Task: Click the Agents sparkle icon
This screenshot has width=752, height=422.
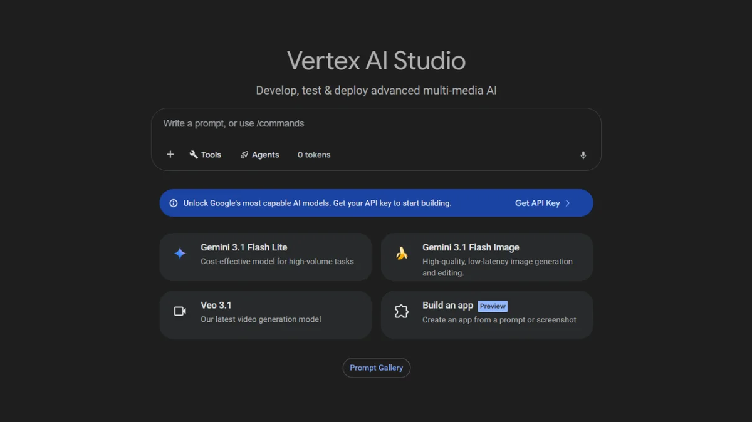Action: coord(244,154)
